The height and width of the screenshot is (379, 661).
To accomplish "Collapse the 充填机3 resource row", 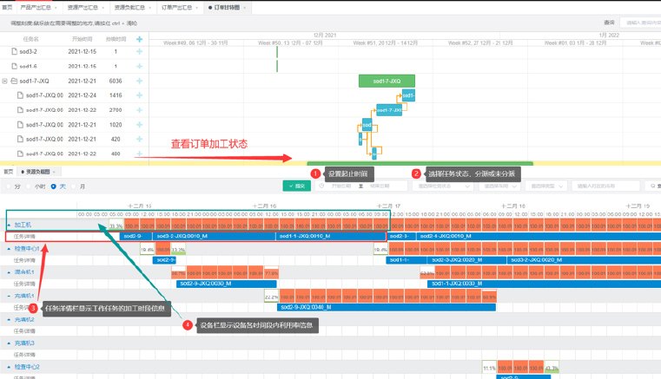I will pos(9,343).
